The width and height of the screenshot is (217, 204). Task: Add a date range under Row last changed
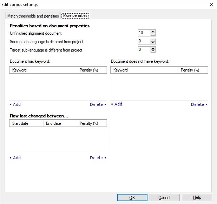tap(15, 158)
